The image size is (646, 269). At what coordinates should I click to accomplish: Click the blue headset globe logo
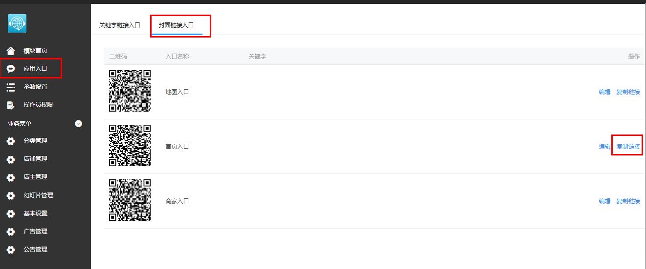coord(17,23)
